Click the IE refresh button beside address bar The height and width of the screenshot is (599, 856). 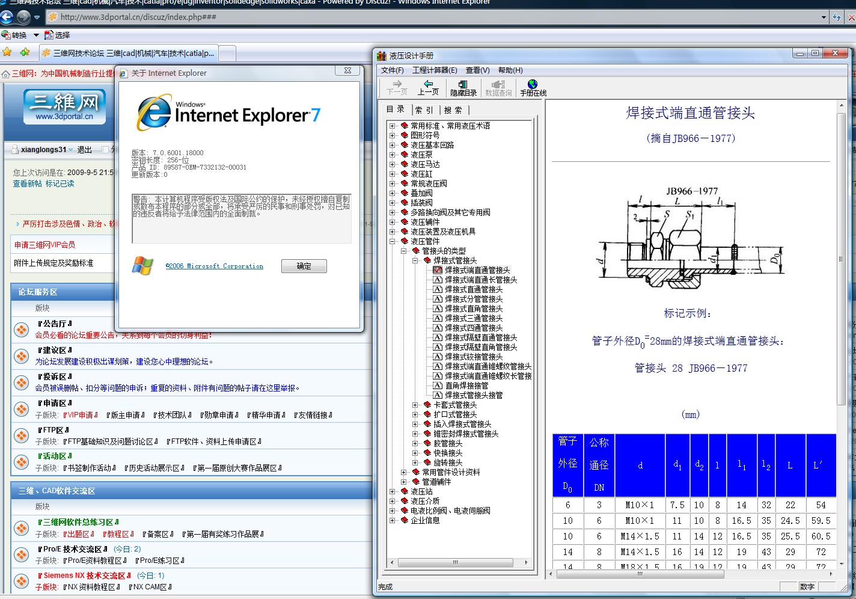pos(837,17)
